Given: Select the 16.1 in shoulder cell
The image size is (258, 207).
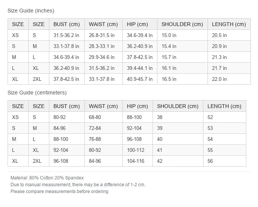Looking at the screenshot, I should [182, 68].
